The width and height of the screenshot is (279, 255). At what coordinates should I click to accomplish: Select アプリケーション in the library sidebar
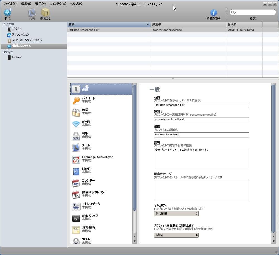click(x=20, y=34)
